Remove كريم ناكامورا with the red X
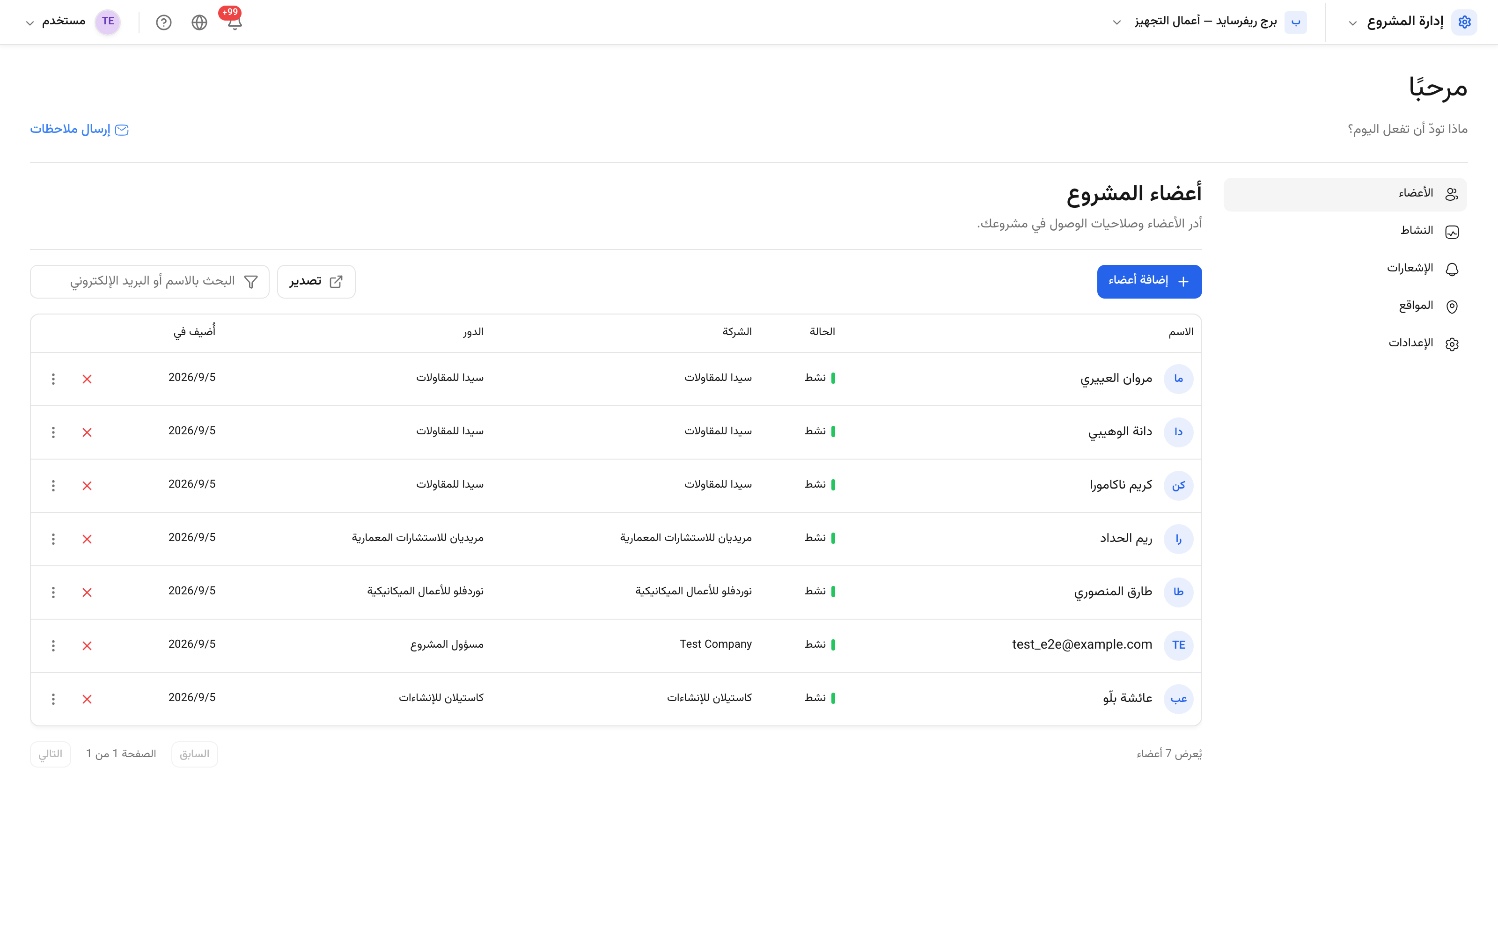1498x936 pixels. click(87, 485)
